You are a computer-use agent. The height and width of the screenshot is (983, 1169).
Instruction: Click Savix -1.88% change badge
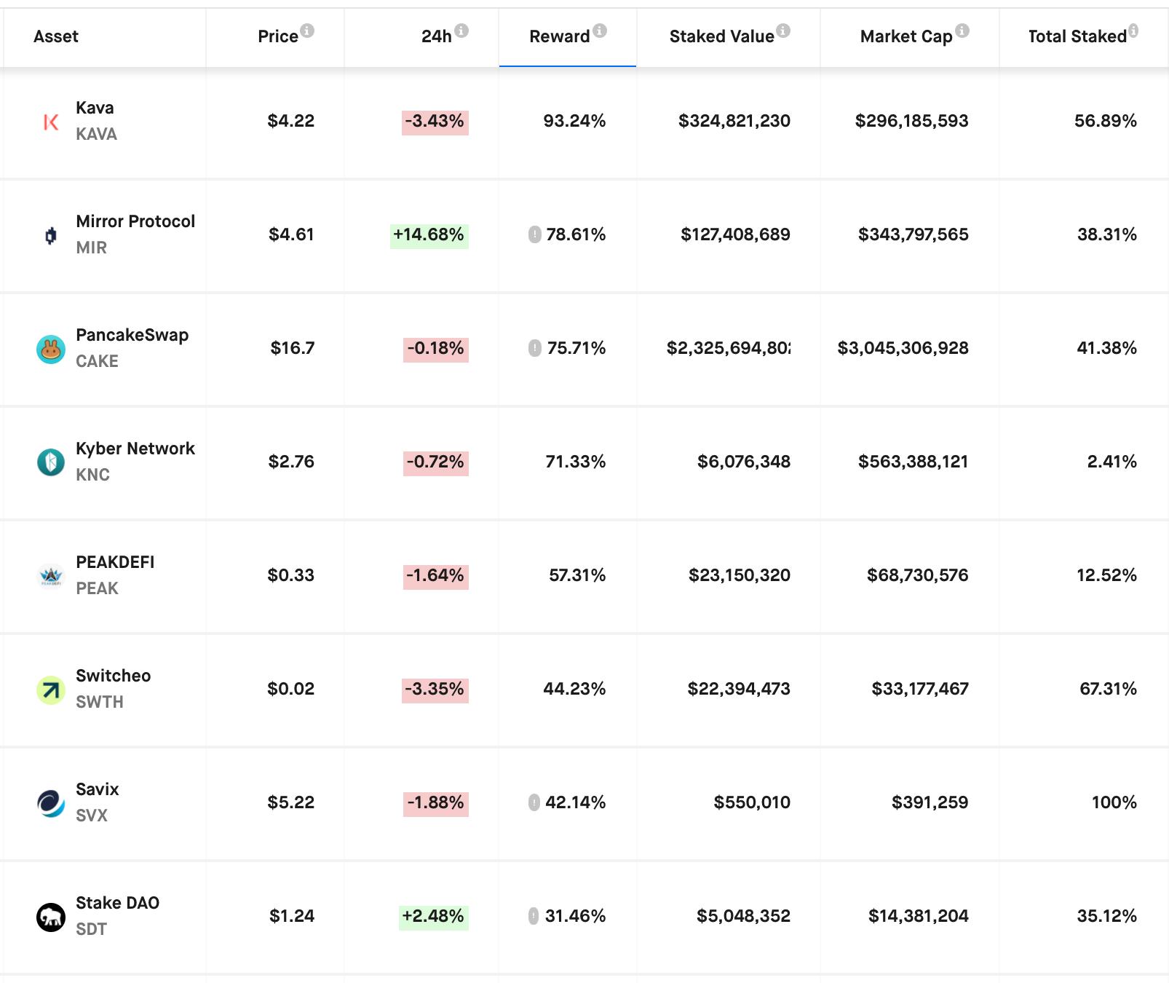click(436, 803)
